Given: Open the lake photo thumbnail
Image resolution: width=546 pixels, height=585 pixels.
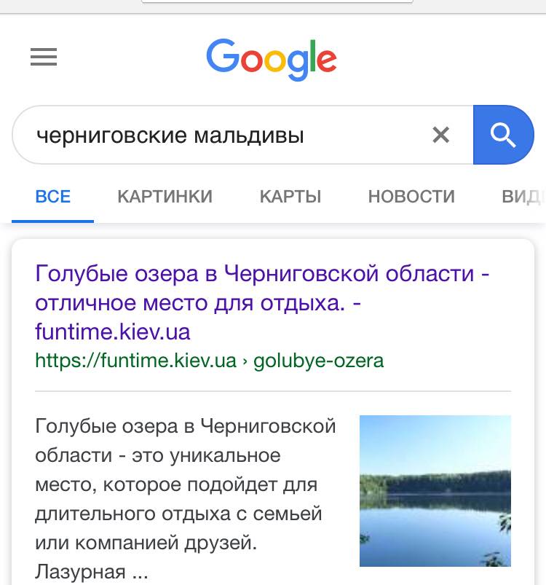Looking at the screenshot, I should point(435,490).
